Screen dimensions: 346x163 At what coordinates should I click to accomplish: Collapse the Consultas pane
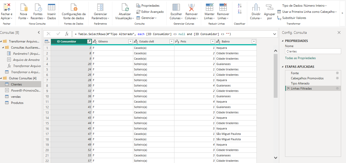pyautogui.click(x=39, y=32)
